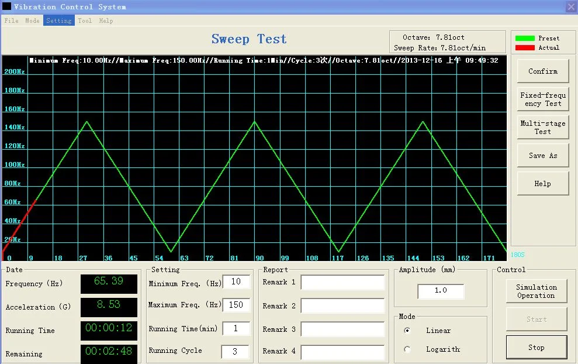Image resolution: width=578 pixels, height=364 pixels.
Task: Select the Linear mode radio button
Action: tap(407, 331)
